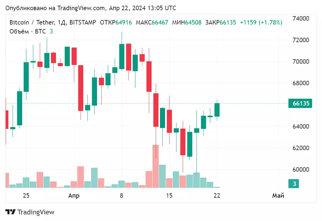Select the Май label on the time axis

[278, 196]
